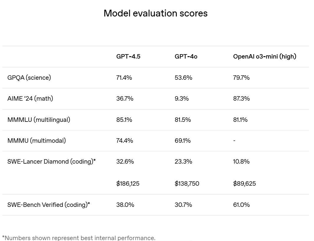Image resolution: width=314 pixels, height=241 pixels.
Task: Select the 9.3% AIME score for GPT-4o
Action: tap(182, 99)
